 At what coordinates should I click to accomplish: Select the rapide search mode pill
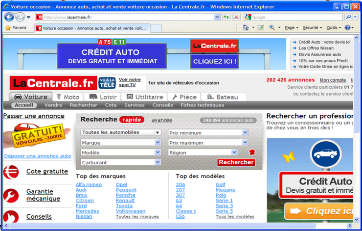132,120
